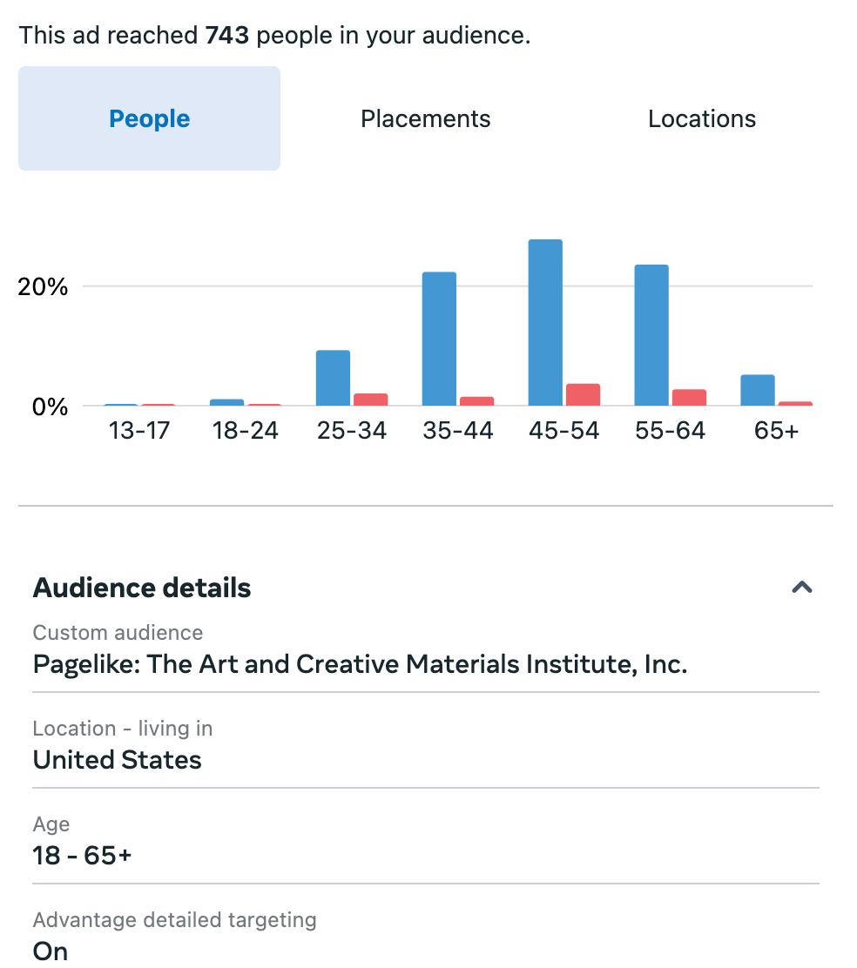Image resolution: width=857 pixels, height=968 pixels.
Task: Click the United States location value
Action: tap(118, 760)
